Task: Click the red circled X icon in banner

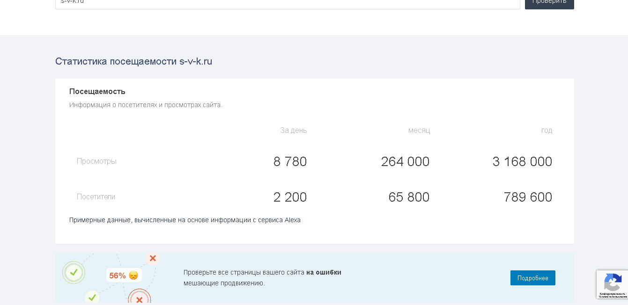Action: point(139,299)
